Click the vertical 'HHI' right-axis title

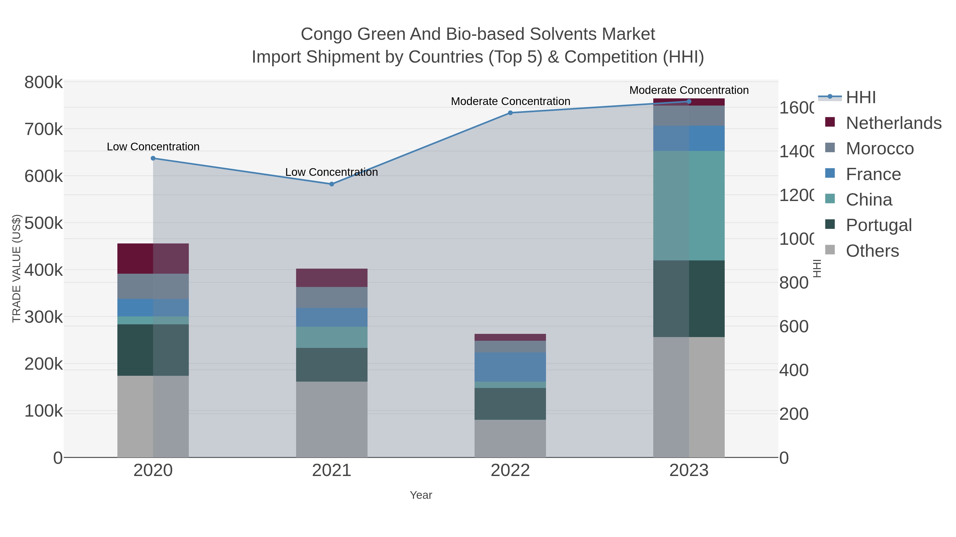click(x=818, y=268)
